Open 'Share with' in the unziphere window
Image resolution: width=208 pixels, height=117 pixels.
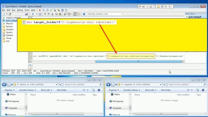click(150, 90)
